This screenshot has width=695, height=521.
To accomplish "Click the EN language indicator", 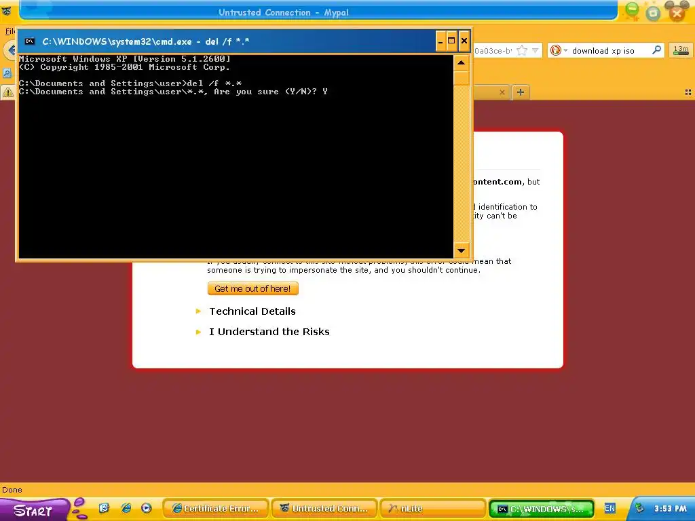I will tap(609, 508).
